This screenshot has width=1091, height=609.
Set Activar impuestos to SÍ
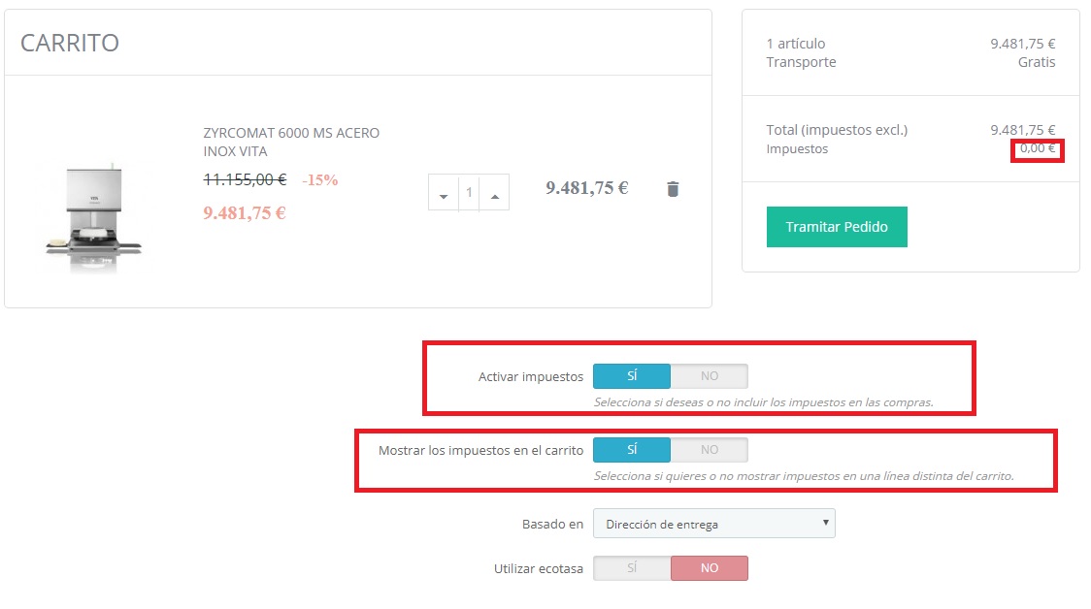(x=632, y=376)
